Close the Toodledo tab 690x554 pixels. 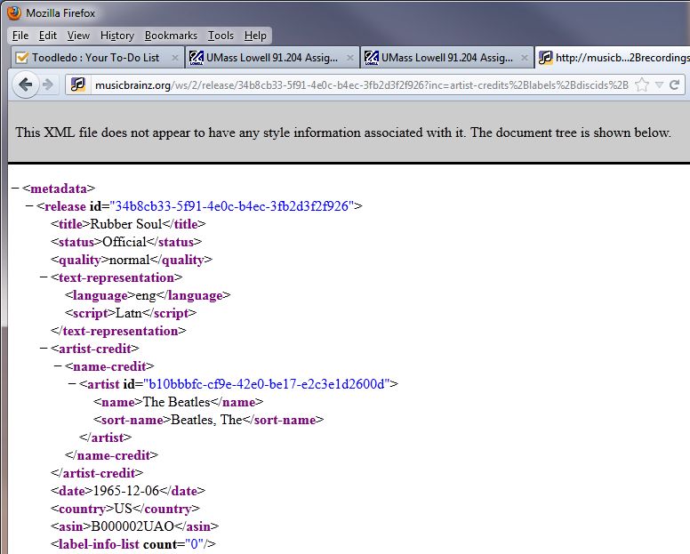[174, 58]
